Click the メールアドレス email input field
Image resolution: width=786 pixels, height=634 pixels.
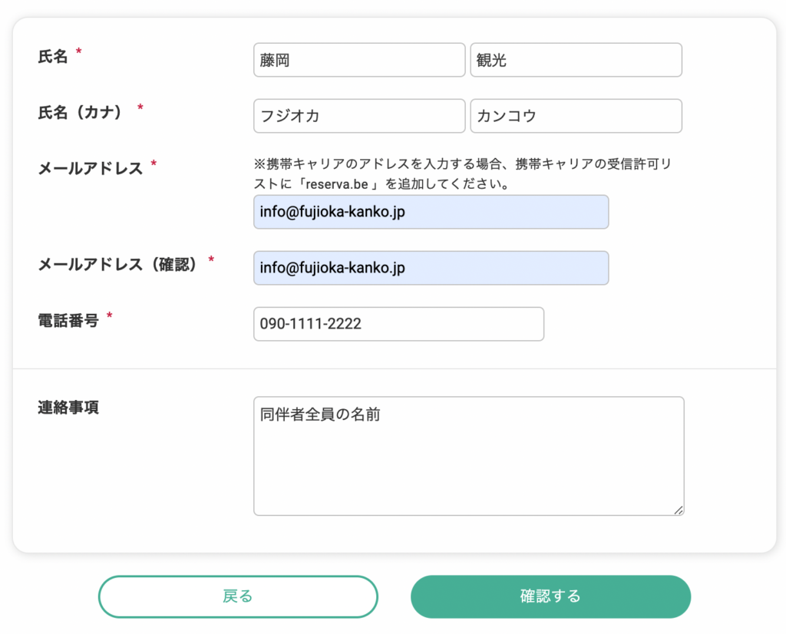tap(431, 212)
